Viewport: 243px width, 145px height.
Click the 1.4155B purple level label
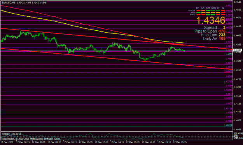click(x=228, y=98)
